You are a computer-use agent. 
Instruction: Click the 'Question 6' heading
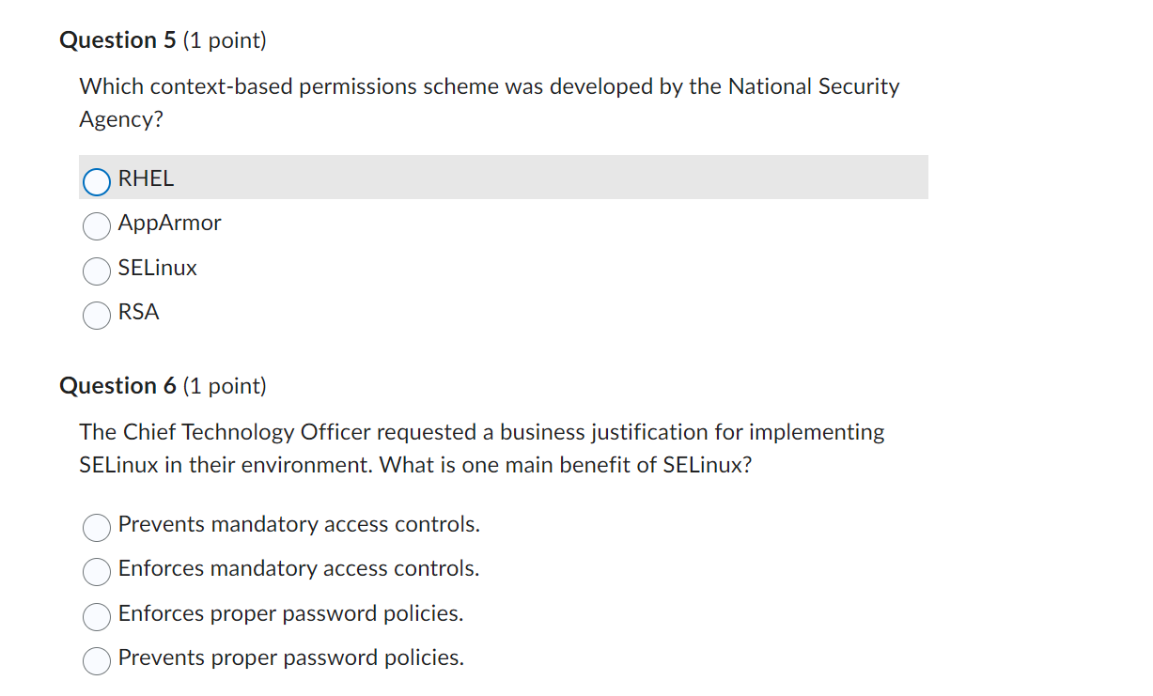(163, 386)
